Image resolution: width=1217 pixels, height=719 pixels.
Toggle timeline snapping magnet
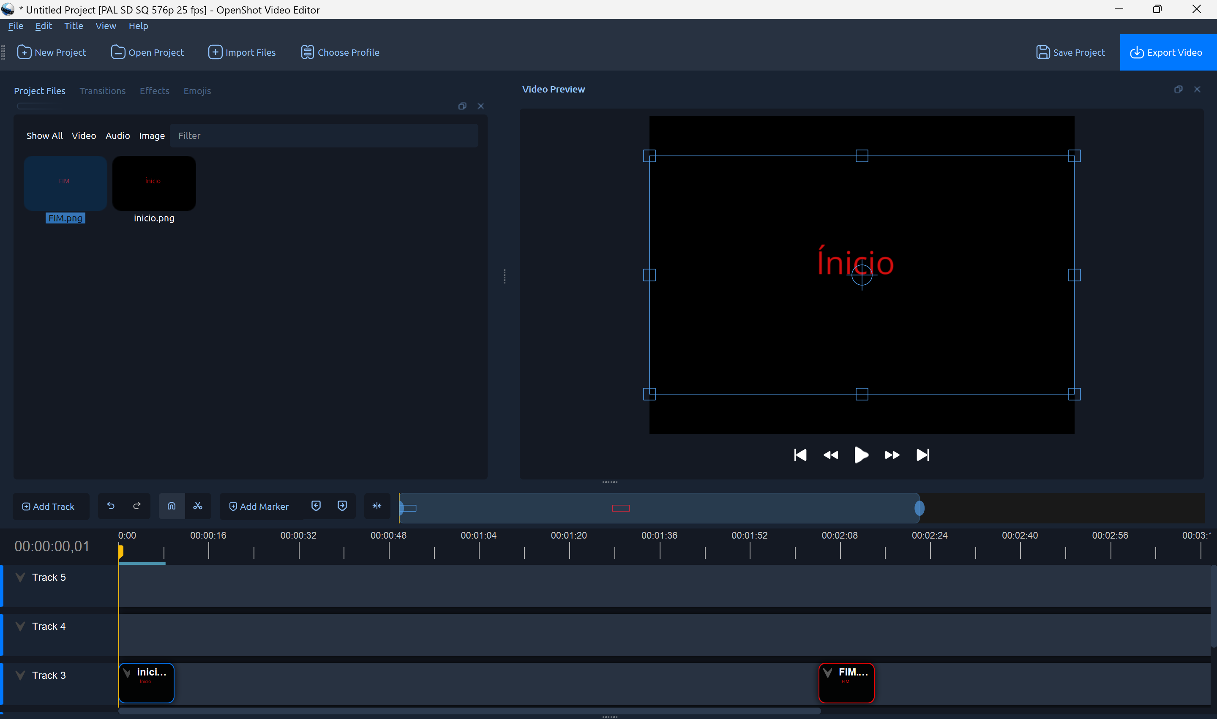coord(172,506)
